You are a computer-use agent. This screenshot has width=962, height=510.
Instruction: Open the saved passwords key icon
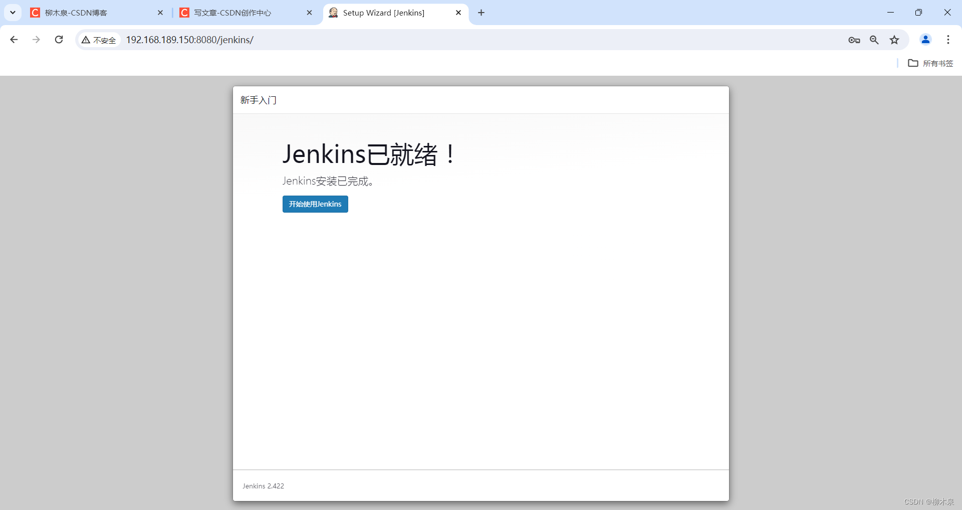tap(854, 40)
